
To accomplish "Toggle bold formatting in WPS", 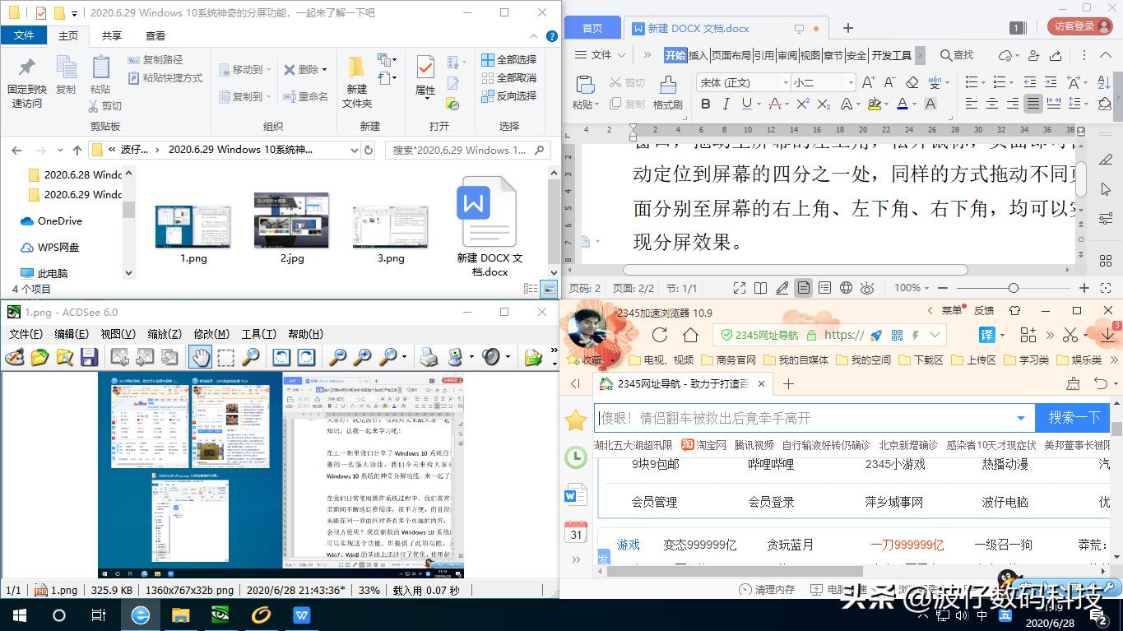I will tap(708, 104).
